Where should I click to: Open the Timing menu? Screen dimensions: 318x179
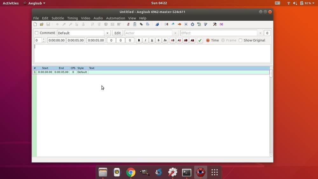pos(73,18)
